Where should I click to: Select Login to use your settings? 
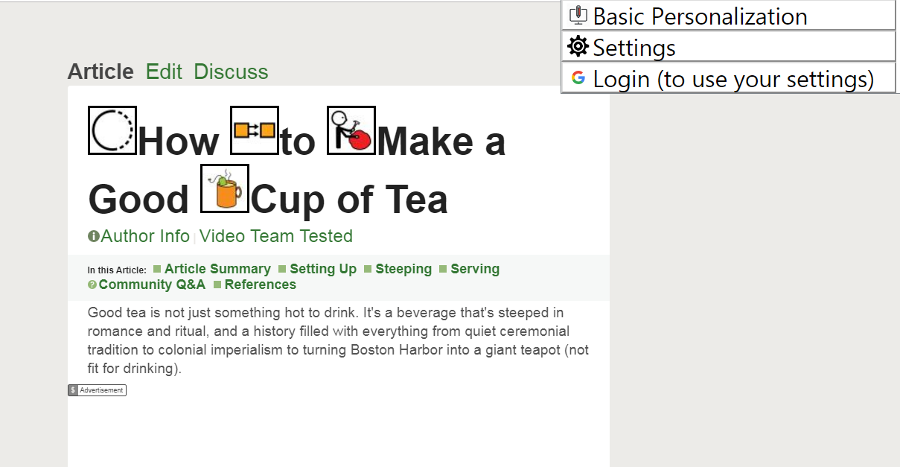pos(733,79)
